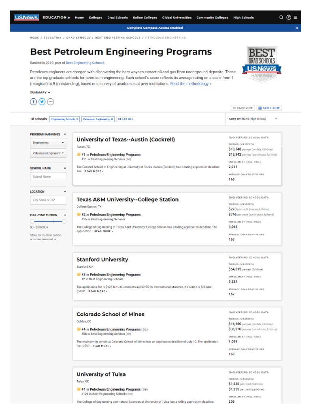Dismiss the Compass Access banner
The image size is (311, 414).
[297, 28]
